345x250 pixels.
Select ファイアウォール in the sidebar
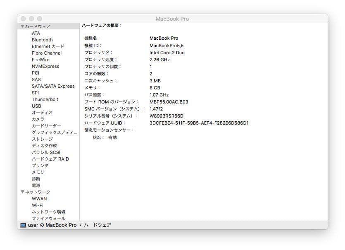[49, 218]
